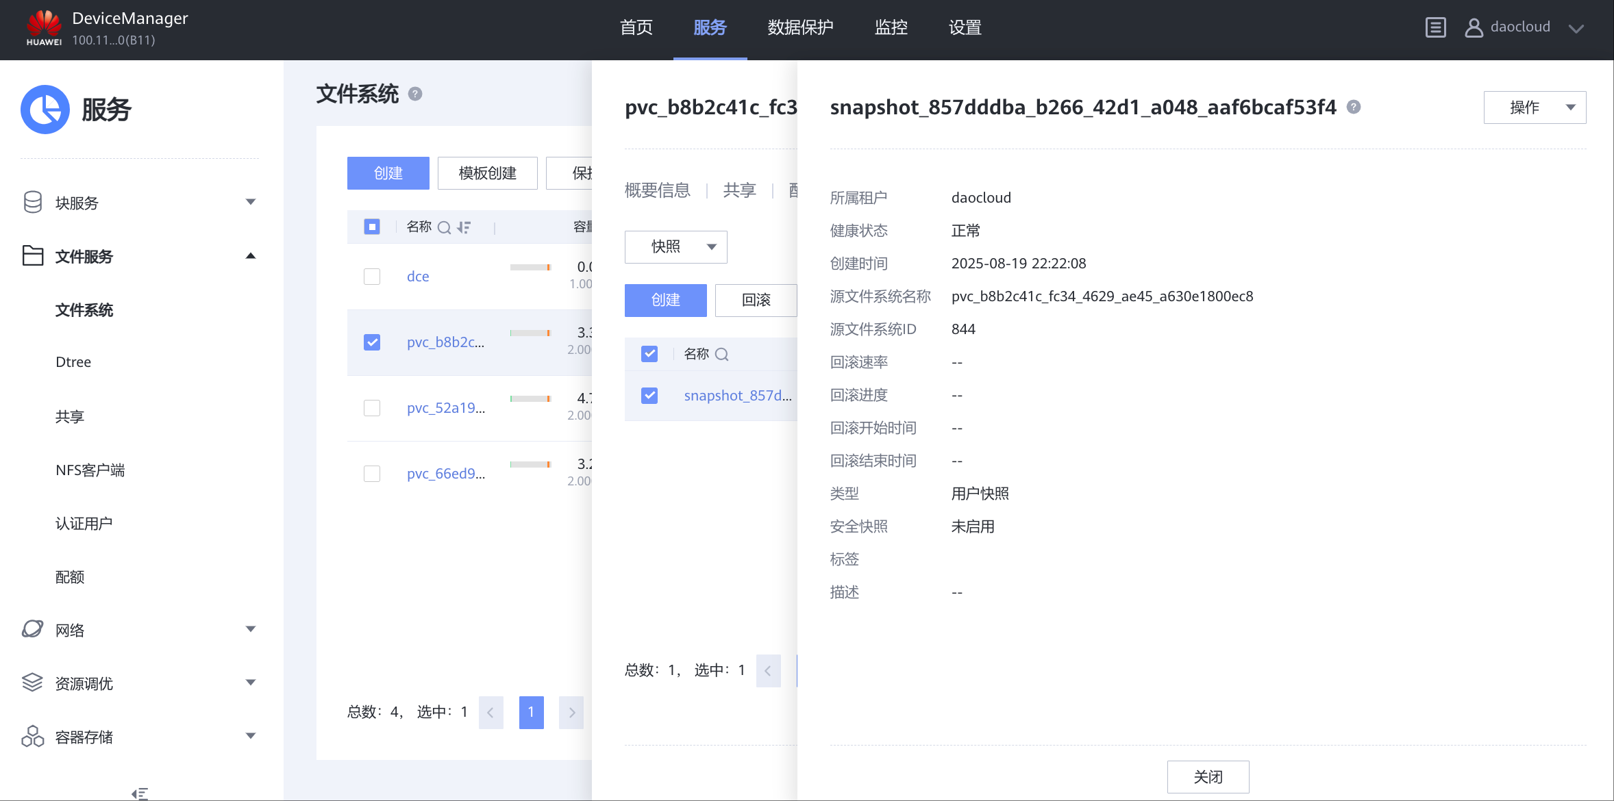Open the pvc_66ed9... file system link
The width and height of the screenshot is (1614, 801).
point(445,474)
